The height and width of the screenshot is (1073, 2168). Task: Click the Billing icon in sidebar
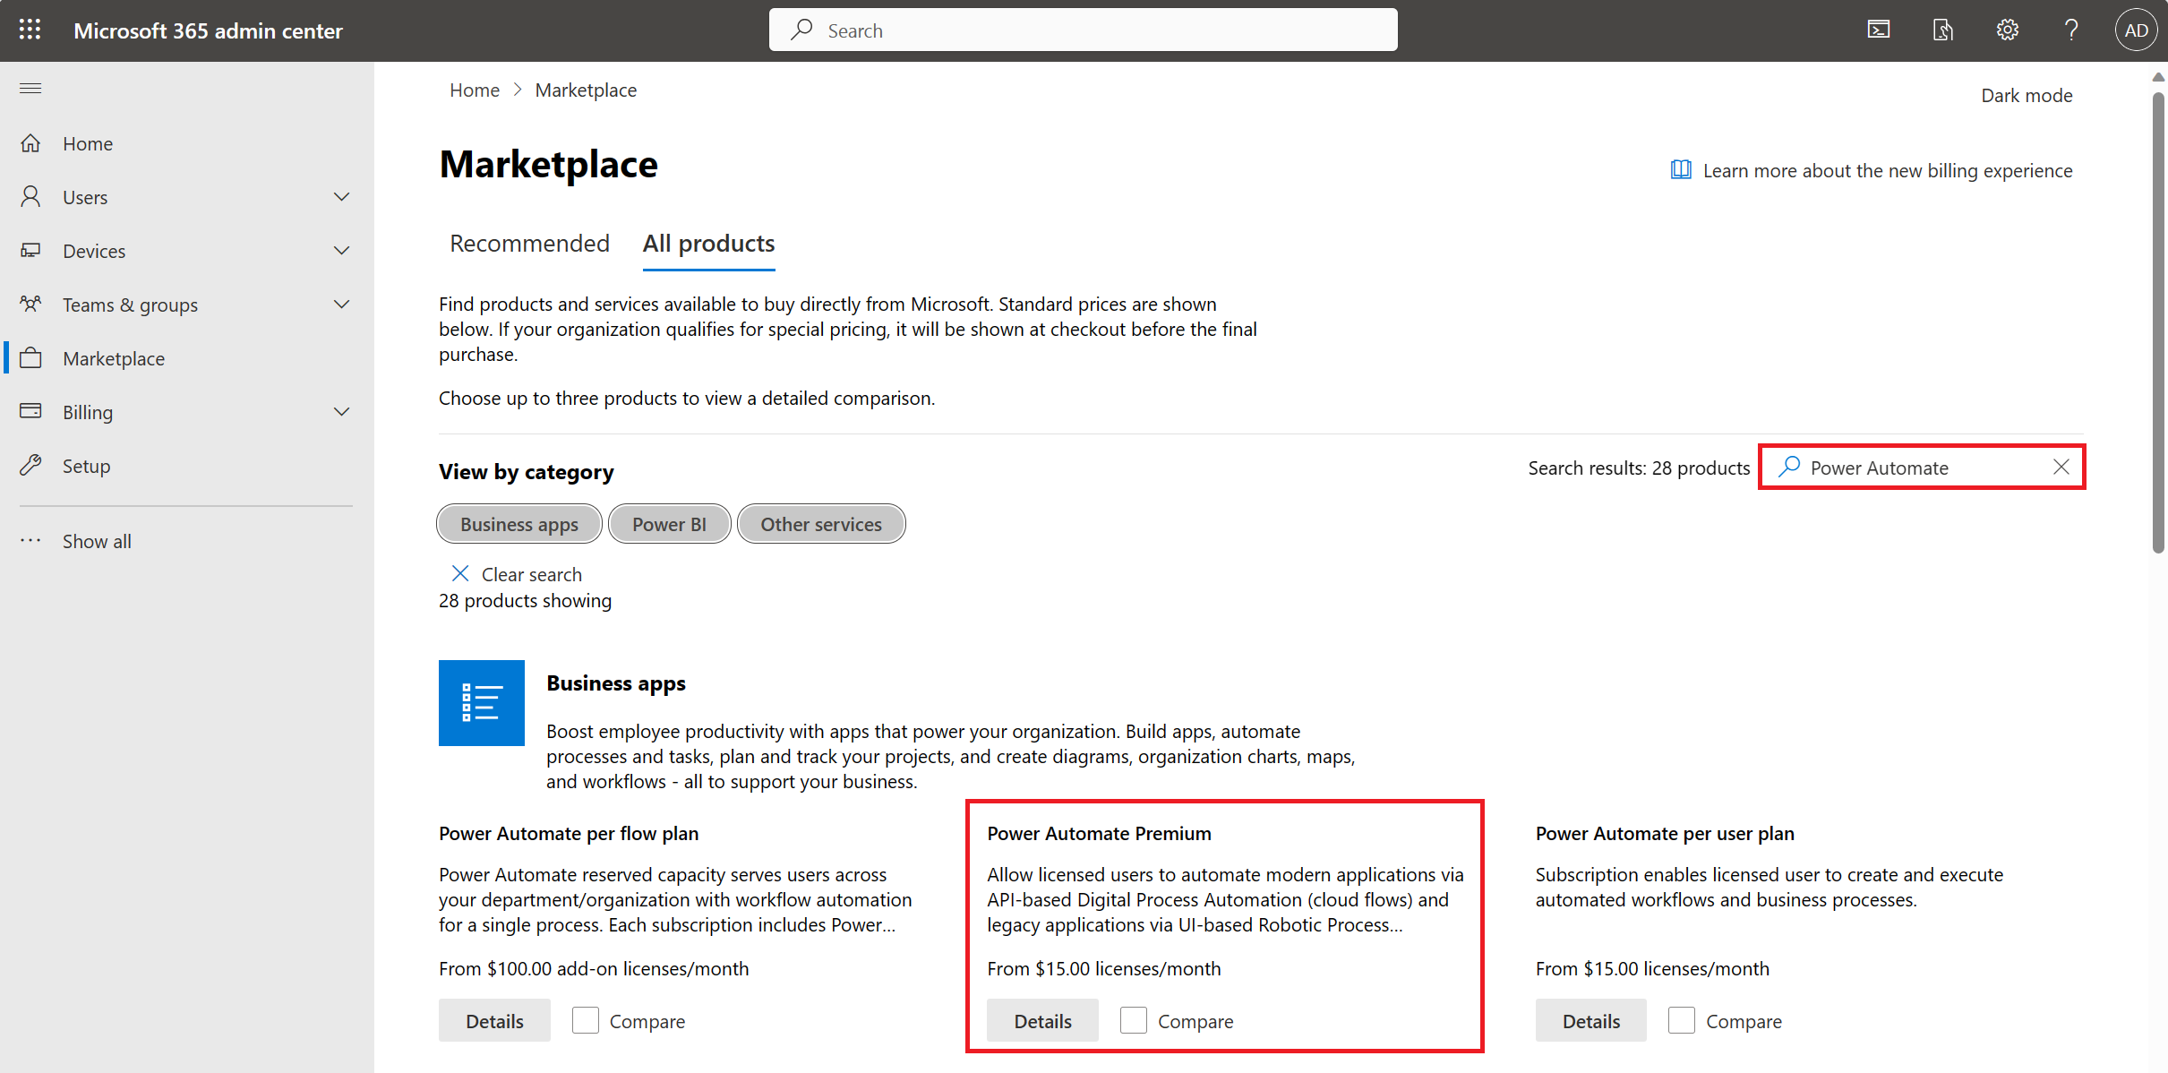[32, 412]
